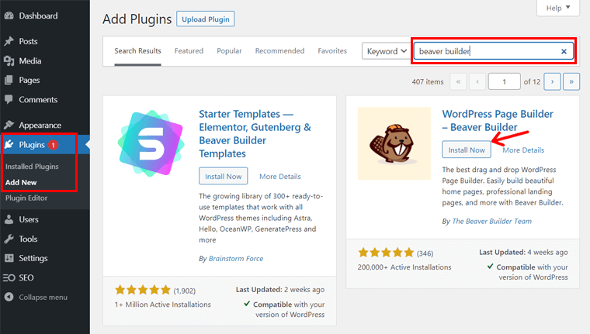Click the Starter Templates plugin thumbnail
The width and height of the screenshot is (590, 334).
151,144
